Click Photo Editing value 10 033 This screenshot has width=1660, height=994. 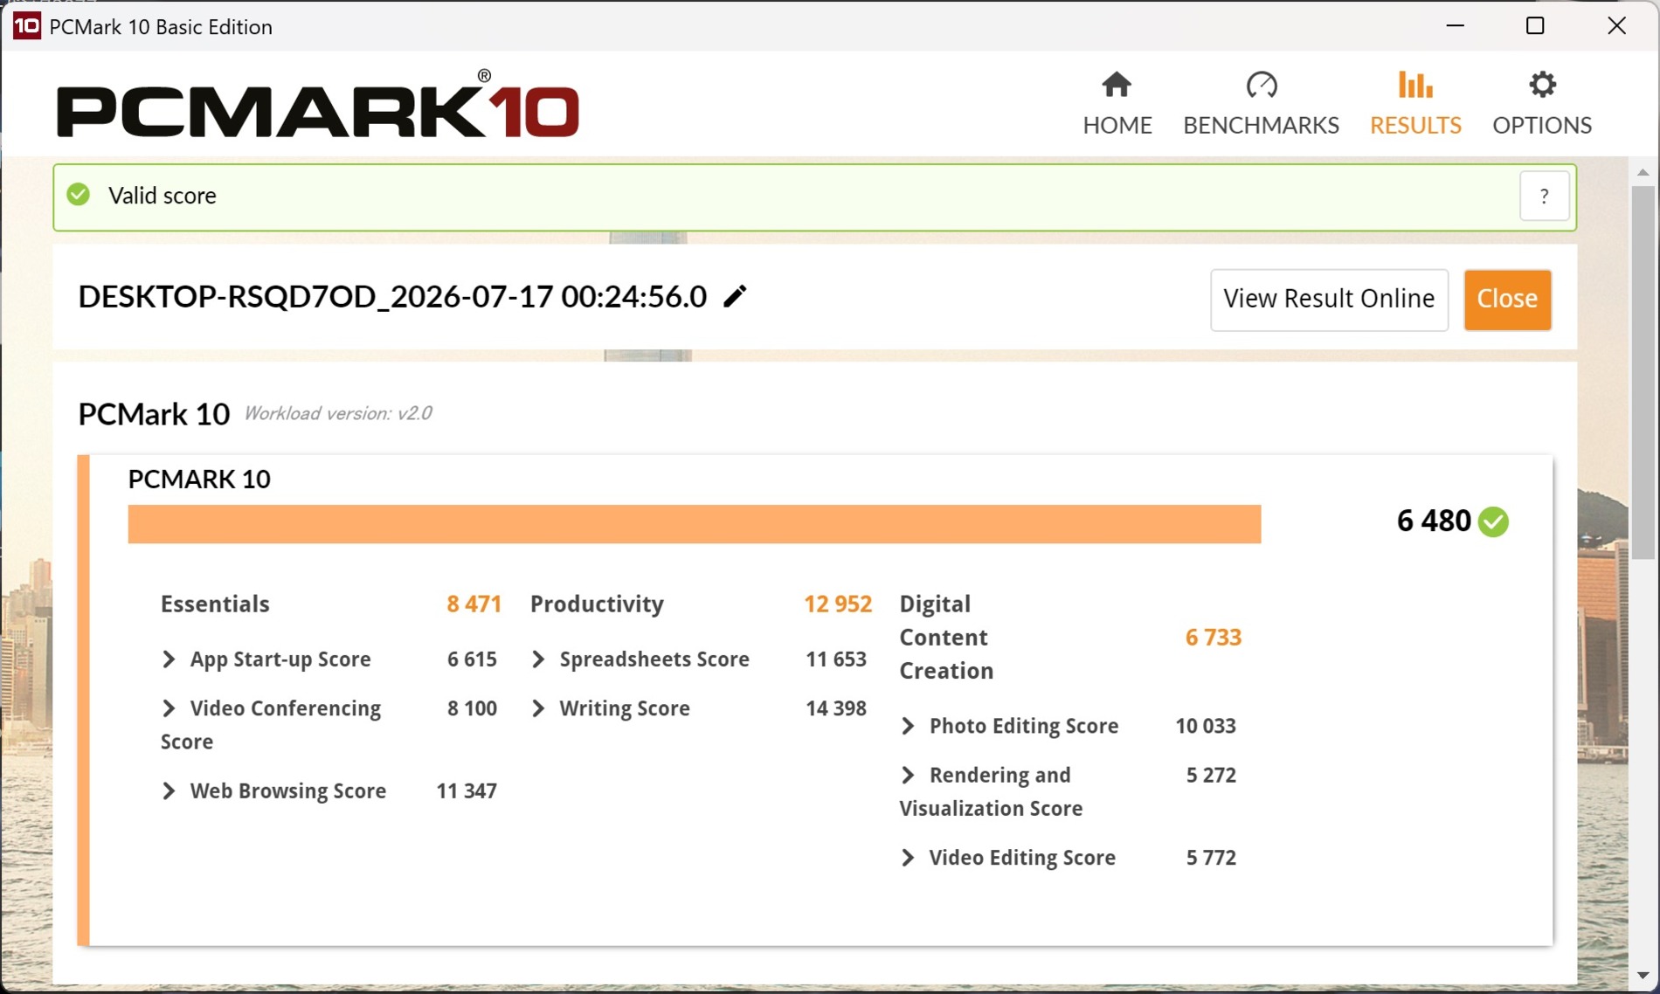tap(1206, 726)
